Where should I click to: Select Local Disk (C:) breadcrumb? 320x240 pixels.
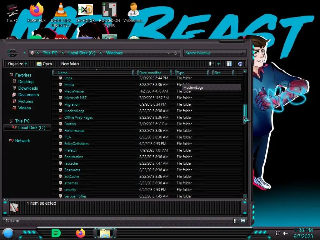tap(82, 53)
